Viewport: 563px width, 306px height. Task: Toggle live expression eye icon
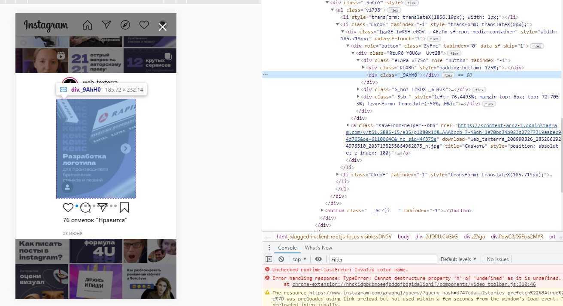pos(318,259)
